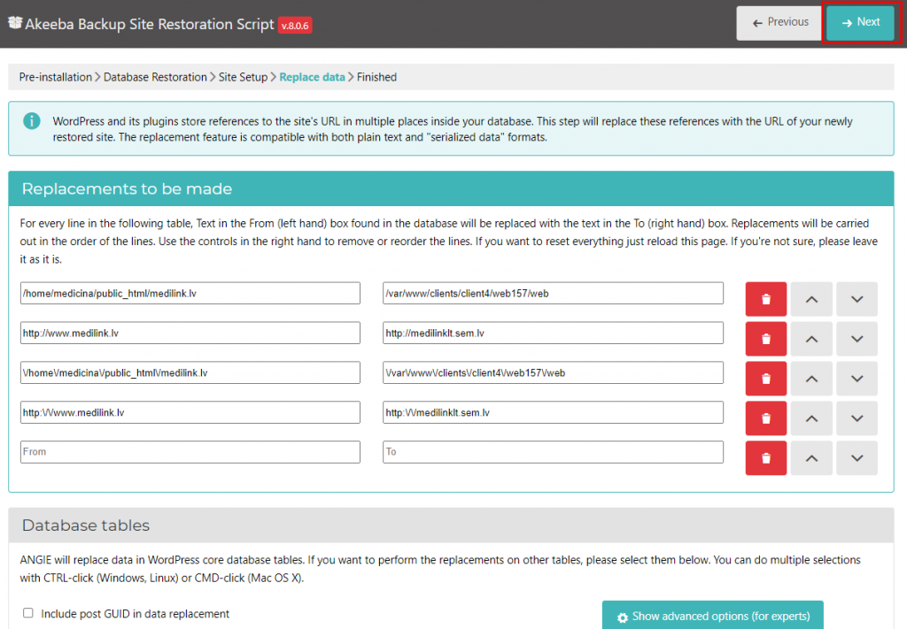
Task: Edit the http://medilinklt.sem.lv To field
Action: 553,333
